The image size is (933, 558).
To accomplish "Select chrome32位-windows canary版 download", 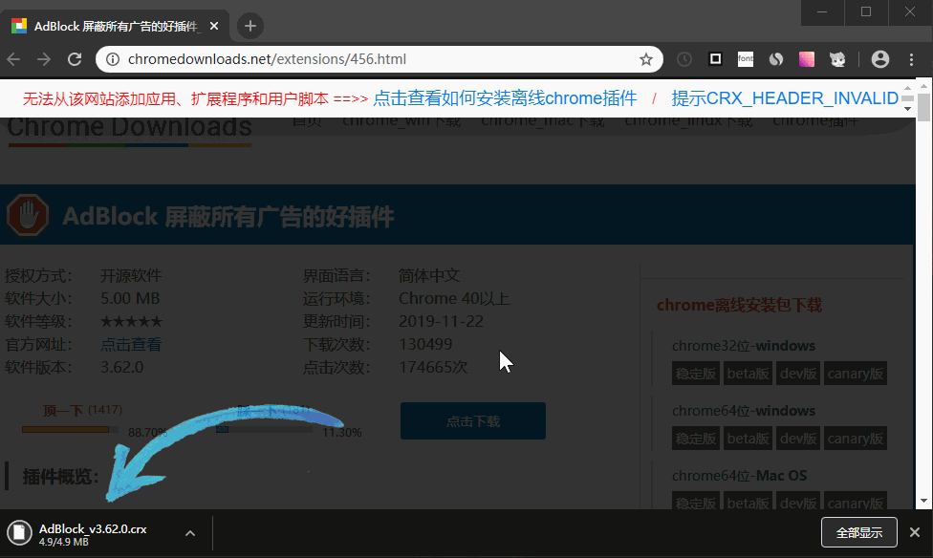I will pyautogui.click(x=855, y=374).
